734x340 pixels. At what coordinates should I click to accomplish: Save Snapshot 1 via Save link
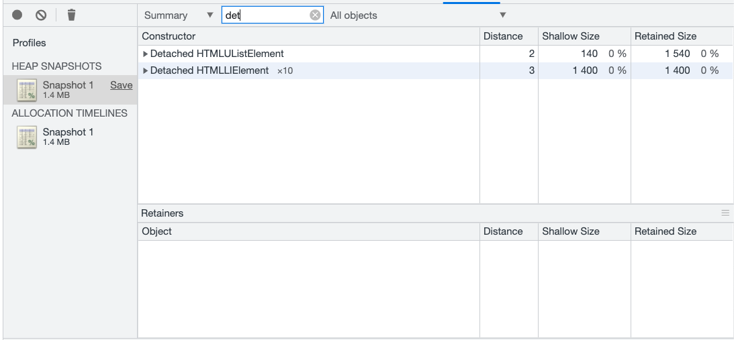coord(122,85)
